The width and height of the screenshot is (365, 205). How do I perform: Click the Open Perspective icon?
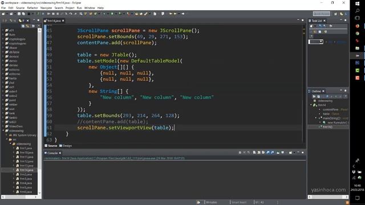(x=335, y=14)
